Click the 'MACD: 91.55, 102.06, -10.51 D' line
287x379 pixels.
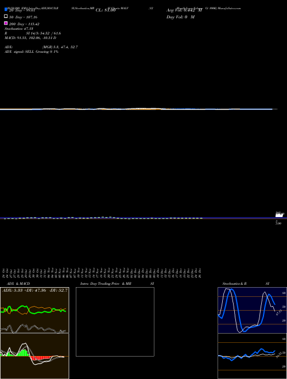point(30,38)
